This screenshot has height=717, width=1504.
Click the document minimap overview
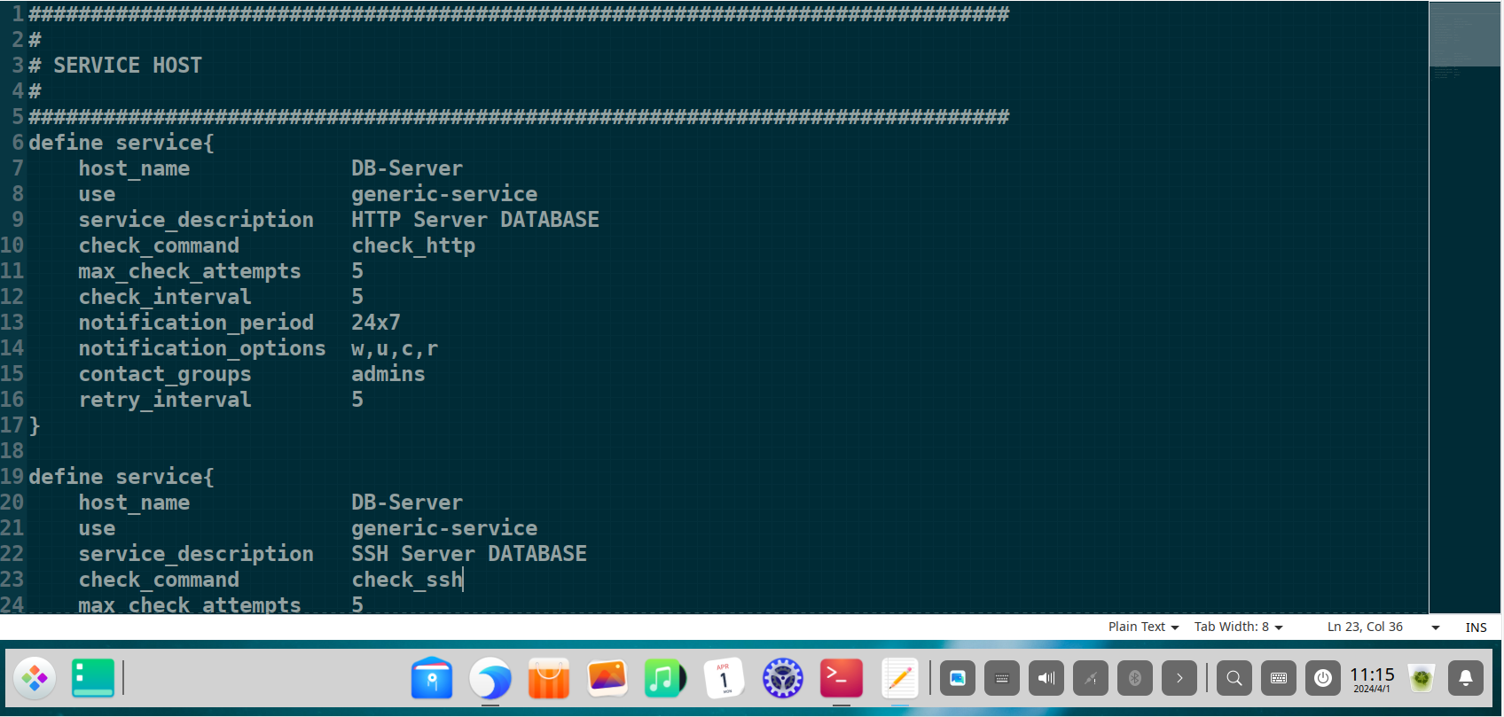click(1464, 35)
